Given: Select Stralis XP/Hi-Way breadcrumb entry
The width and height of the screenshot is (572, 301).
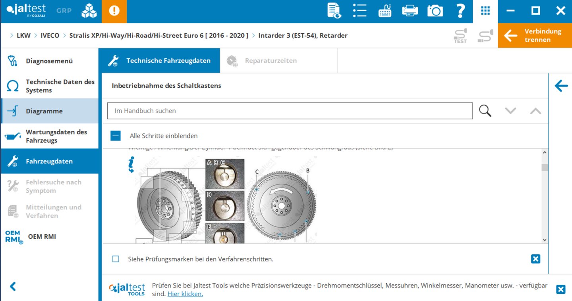Looking at the screenshot, I should coord(159,36).
